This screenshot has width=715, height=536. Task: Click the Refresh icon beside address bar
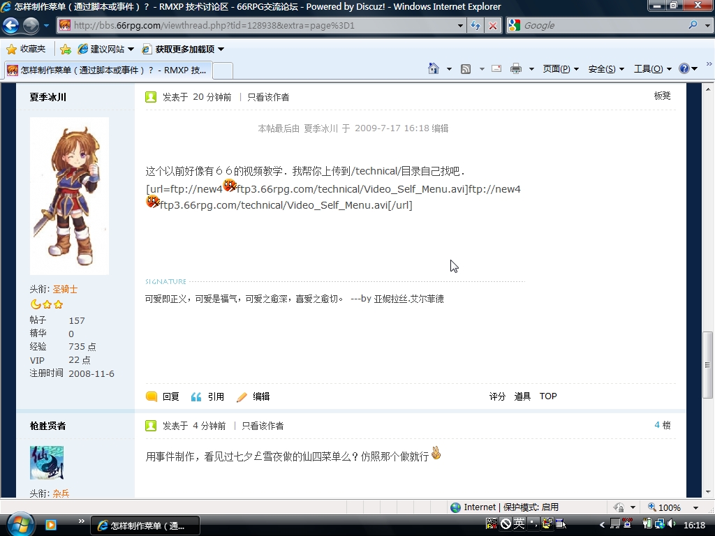pyautogui.click(x=475, y=26)
